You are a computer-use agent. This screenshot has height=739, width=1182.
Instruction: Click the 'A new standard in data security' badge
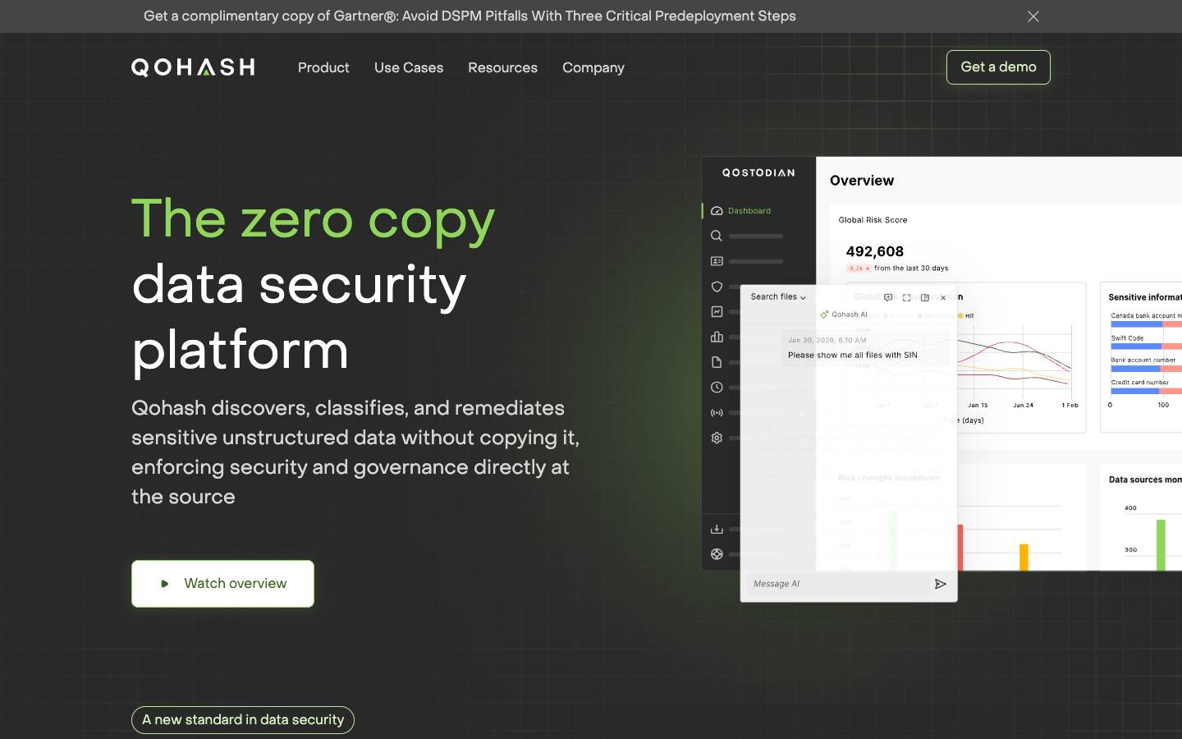[243, 720]
